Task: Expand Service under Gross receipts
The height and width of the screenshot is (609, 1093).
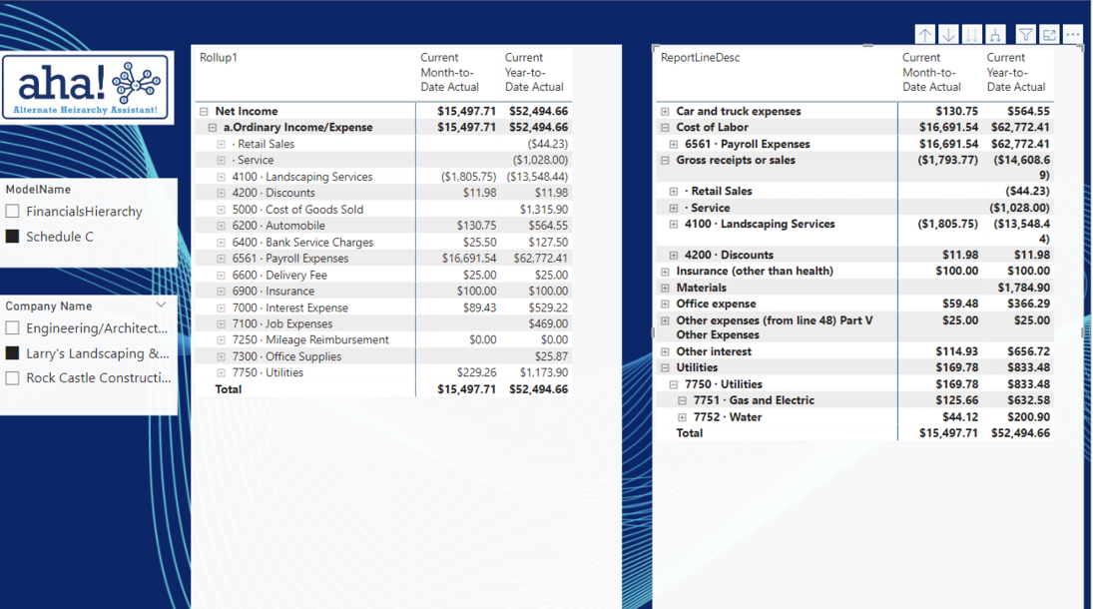Action: point(674,208)
